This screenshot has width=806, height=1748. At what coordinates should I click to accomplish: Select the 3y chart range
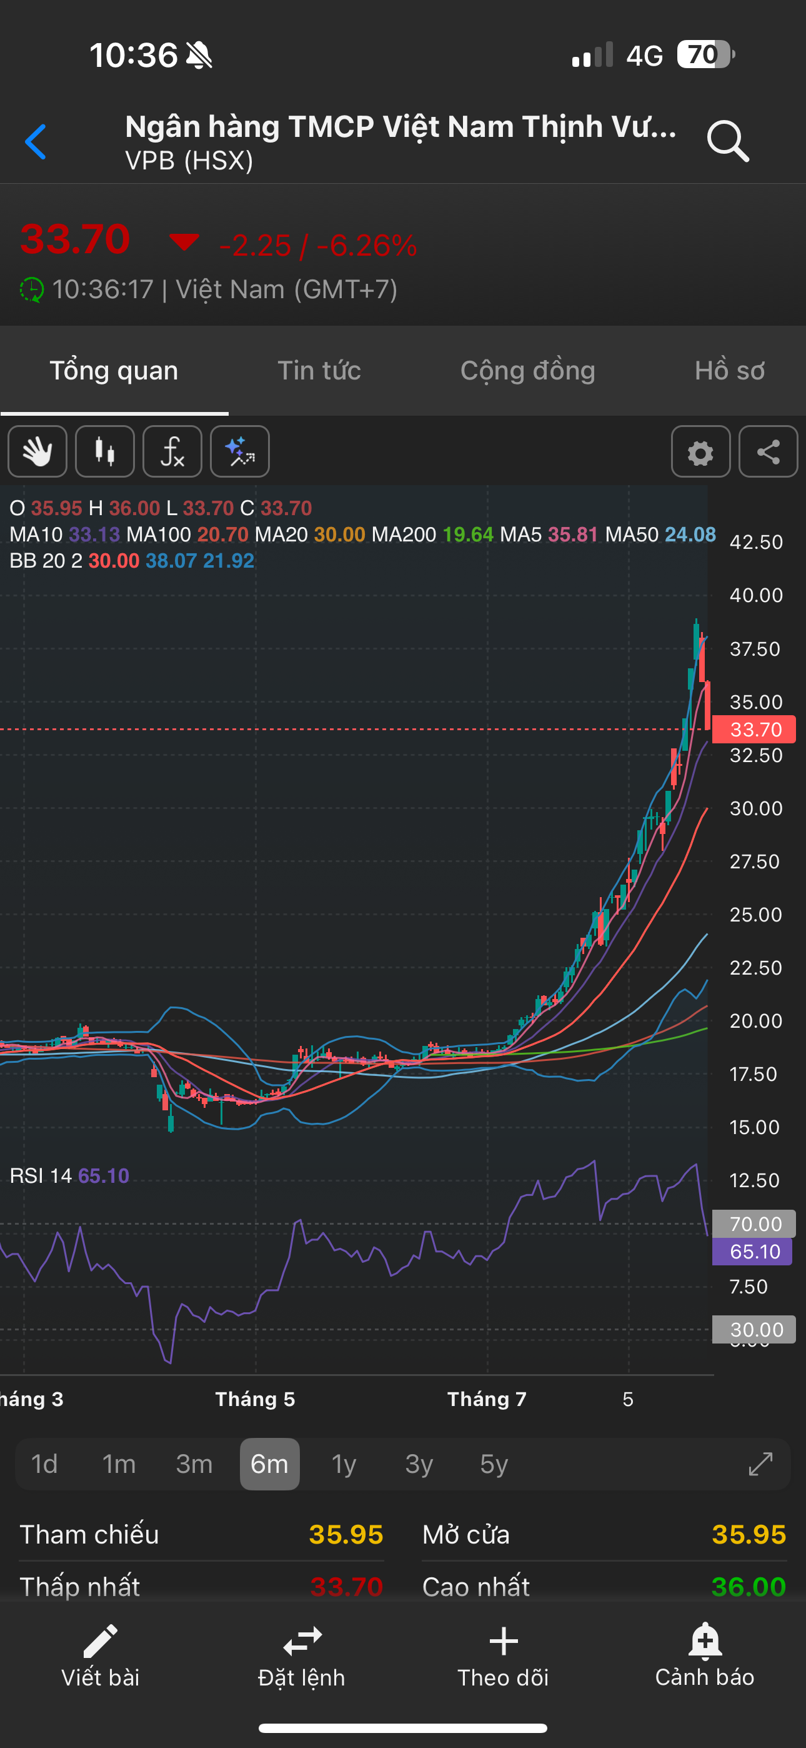tap(419, 1464)
